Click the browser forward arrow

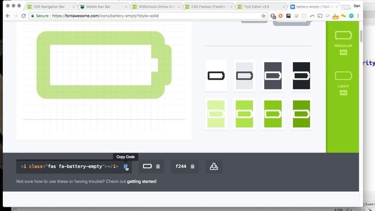point(16,16)
